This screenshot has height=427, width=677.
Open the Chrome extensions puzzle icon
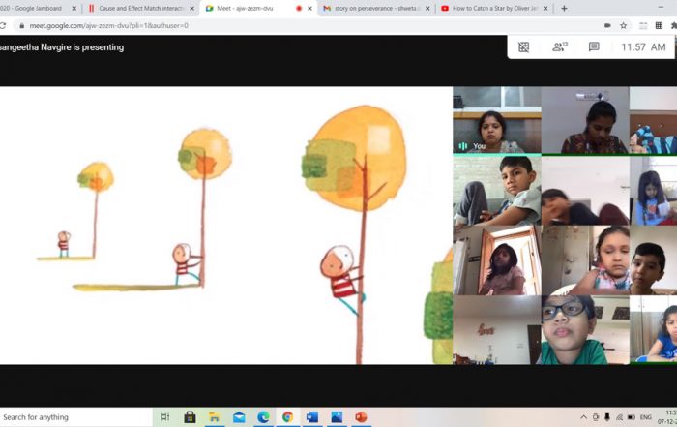point(673,25)
